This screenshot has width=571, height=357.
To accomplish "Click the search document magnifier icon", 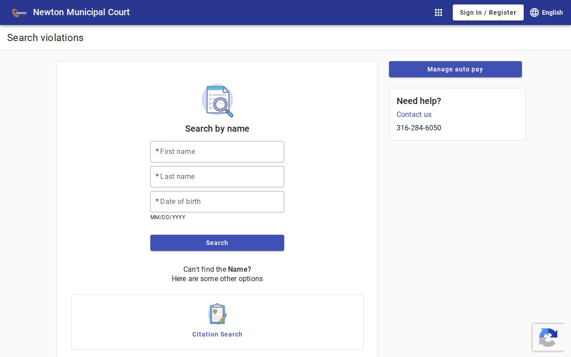I will tap(217, 100).
